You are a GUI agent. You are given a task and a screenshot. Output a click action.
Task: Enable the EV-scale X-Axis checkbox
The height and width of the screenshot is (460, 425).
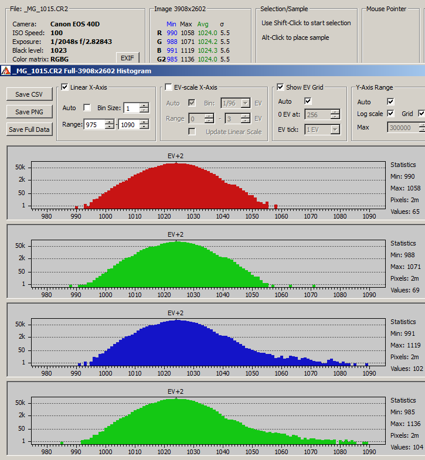coord(169,87)
